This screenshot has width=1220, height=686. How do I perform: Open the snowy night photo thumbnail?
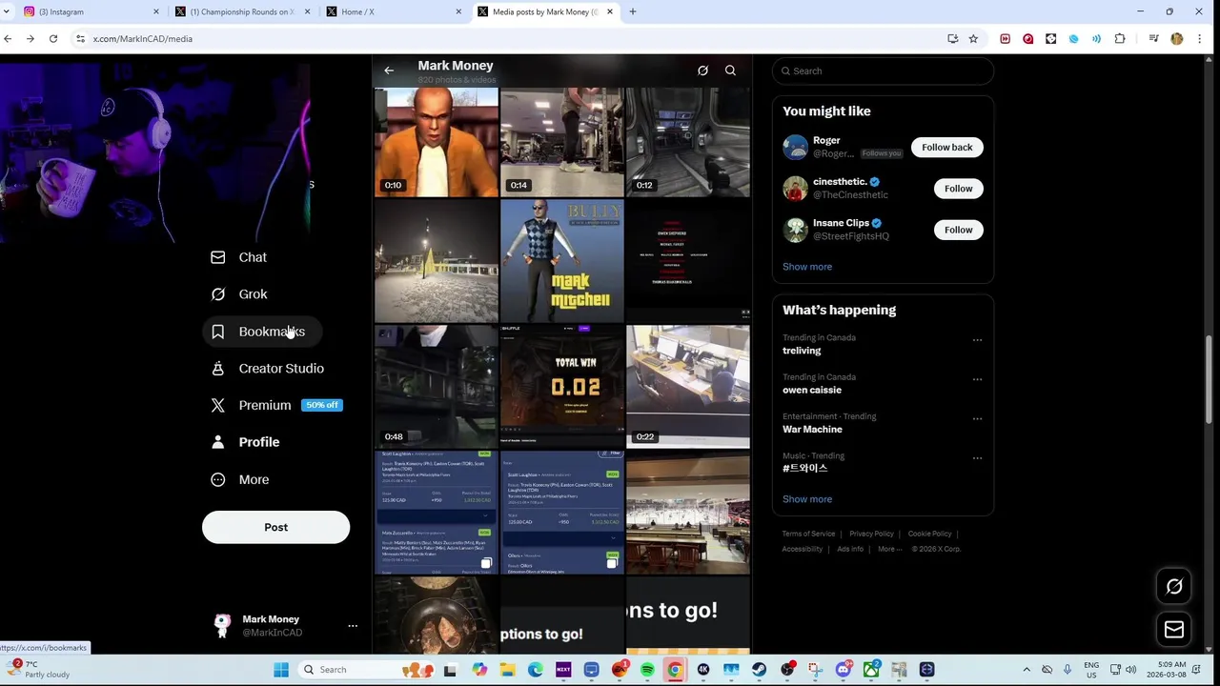437,260
